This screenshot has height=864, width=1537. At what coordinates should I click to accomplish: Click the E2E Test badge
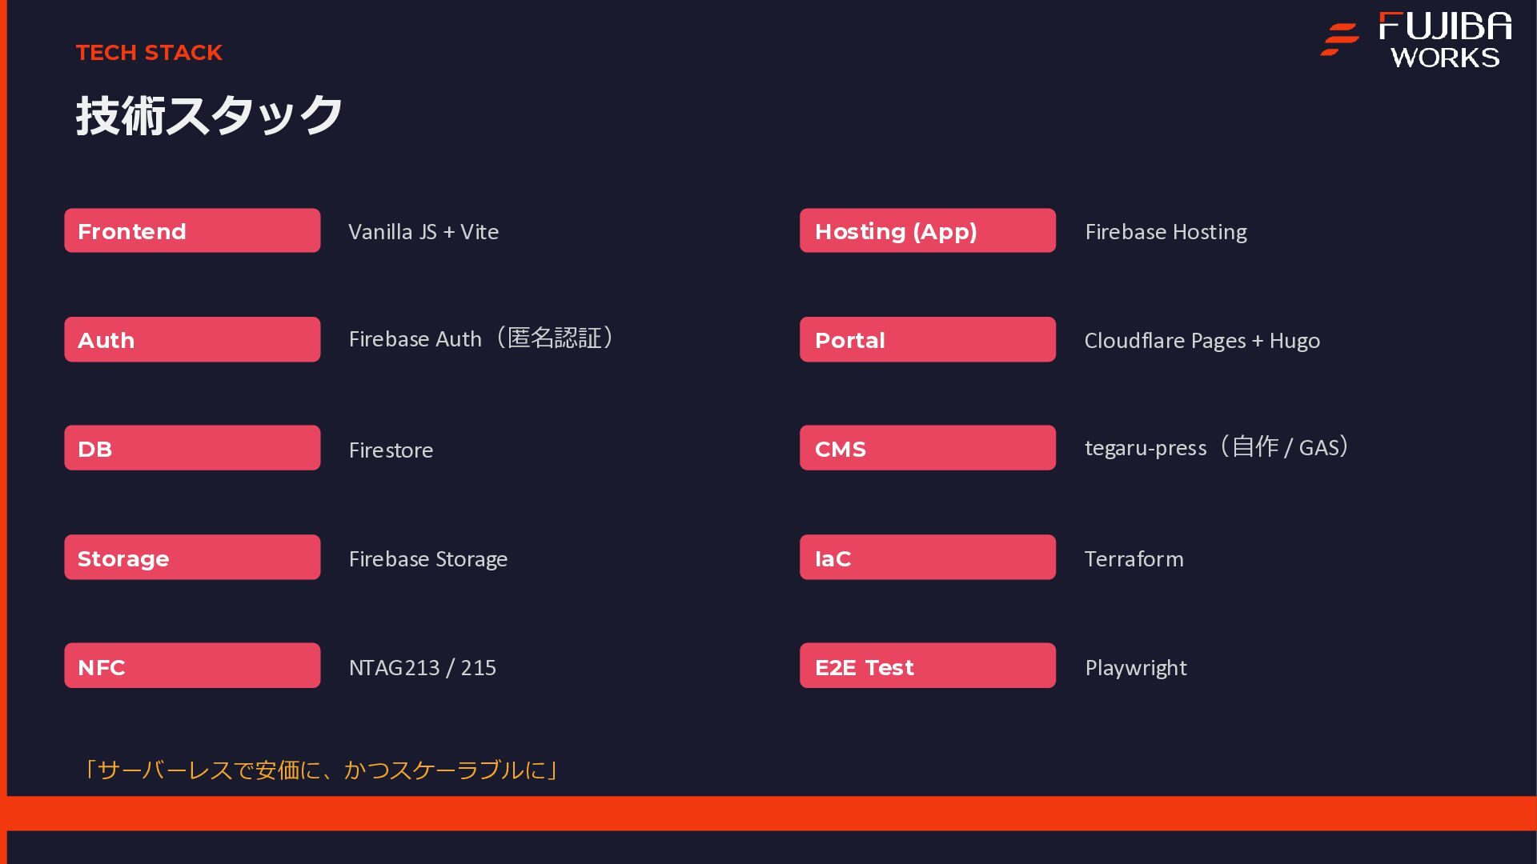[x=927, y=666]
